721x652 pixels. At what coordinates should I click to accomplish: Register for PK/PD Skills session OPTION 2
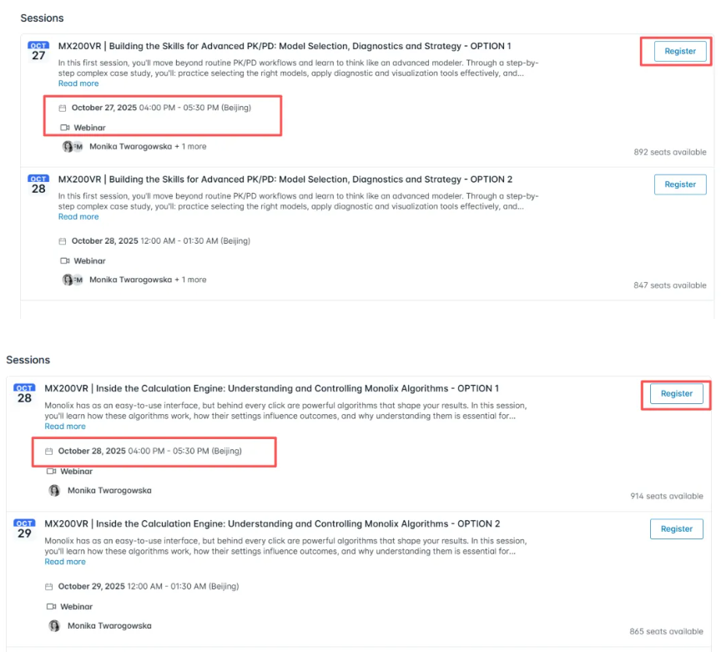[x=680, y=184]
